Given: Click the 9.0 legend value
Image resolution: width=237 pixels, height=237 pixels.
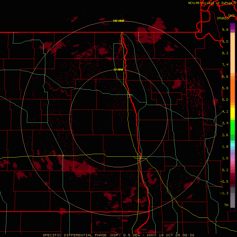Looking at the screenshot, I should point(225,41).
